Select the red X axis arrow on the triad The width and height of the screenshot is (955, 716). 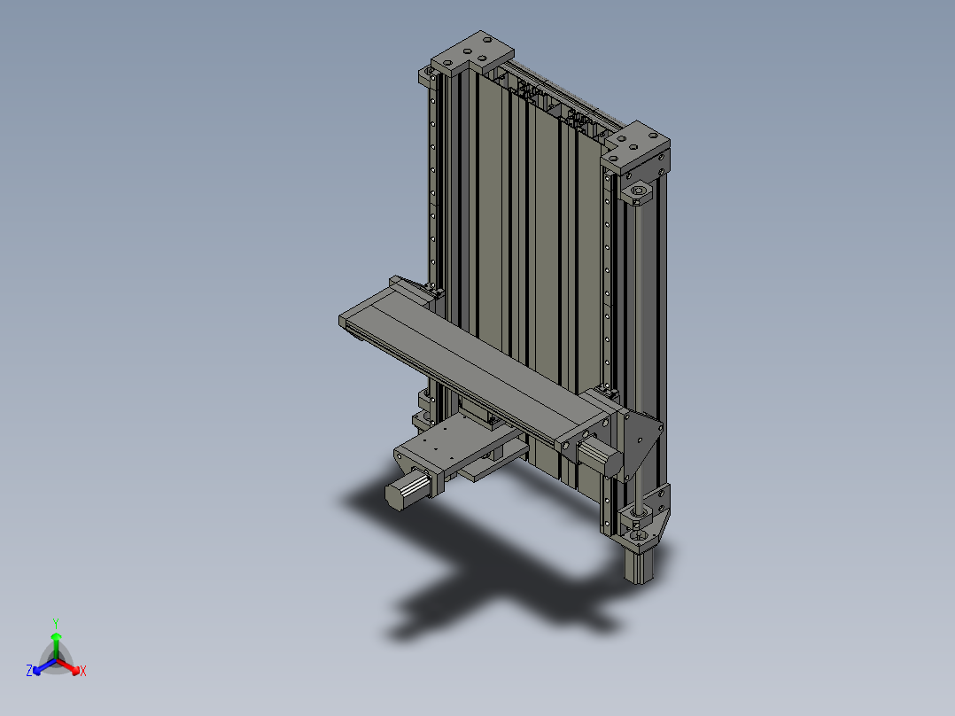75,669
